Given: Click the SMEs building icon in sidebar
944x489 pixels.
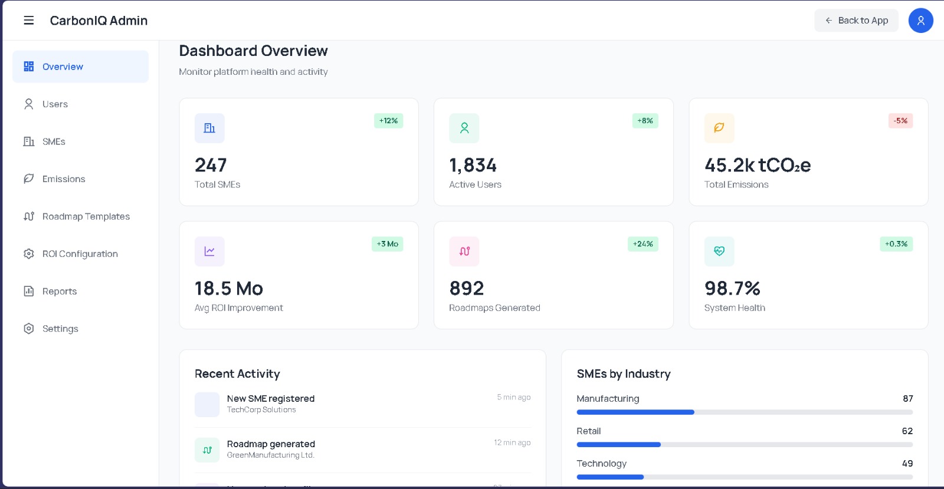Looking at the screenshot, I should [28, 141].
